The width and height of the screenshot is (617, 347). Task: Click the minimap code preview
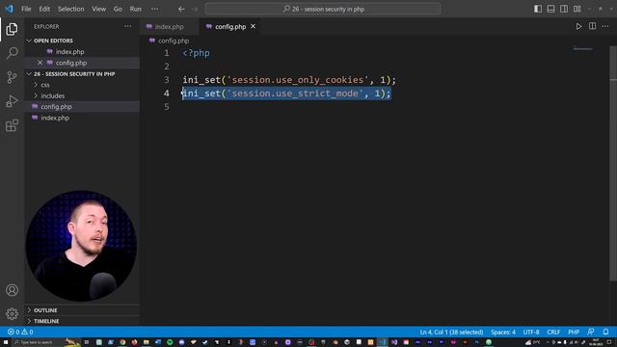[x=582, y=49]
